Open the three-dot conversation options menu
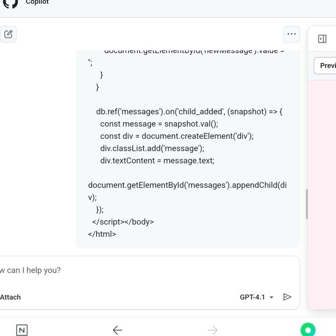 tap(291, 34)
